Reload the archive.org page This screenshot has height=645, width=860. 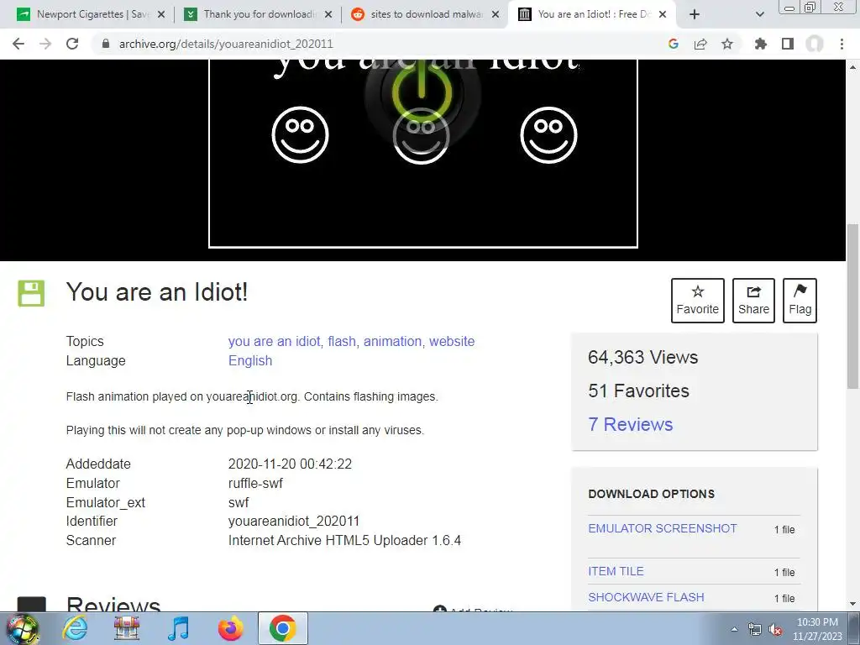tap(72, 44)
